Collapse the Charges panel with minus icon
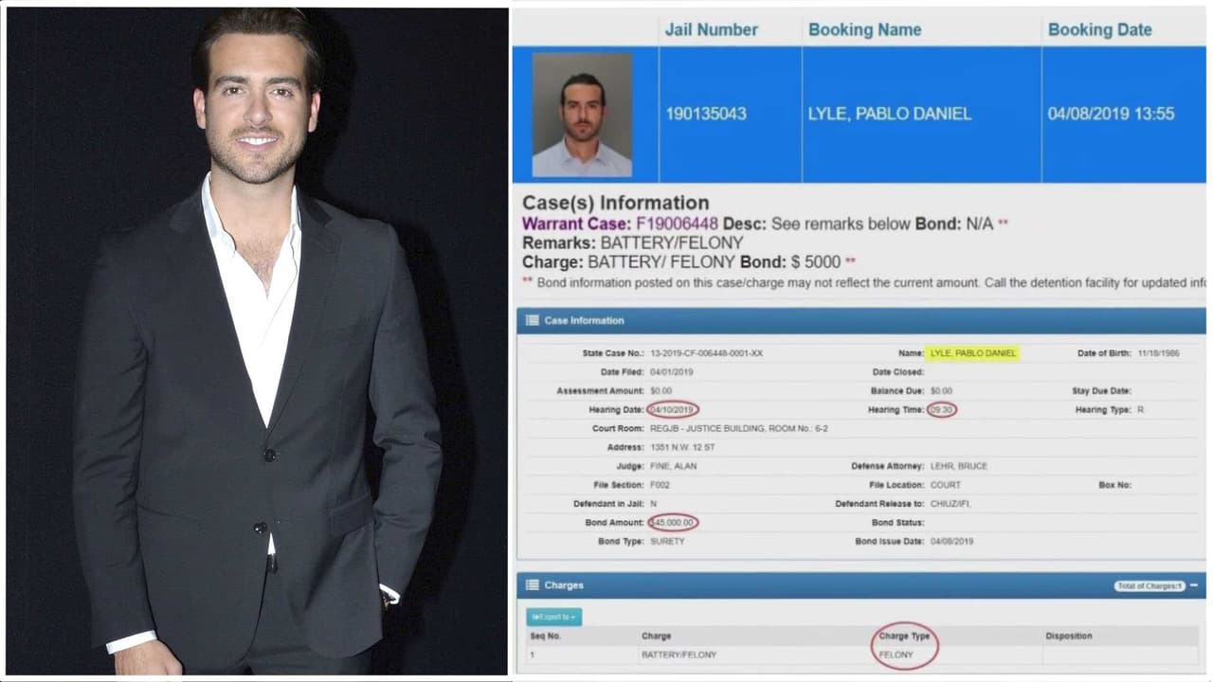 [x=1194, y=585]
